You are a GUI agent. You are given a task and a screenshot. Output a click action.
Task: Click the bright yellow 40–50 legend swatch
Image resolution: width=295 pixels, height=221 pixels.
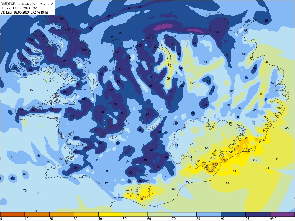pos(111,215)
